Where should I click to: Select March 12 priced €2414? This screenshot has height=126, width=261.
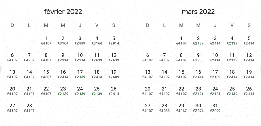click(249, 57)
